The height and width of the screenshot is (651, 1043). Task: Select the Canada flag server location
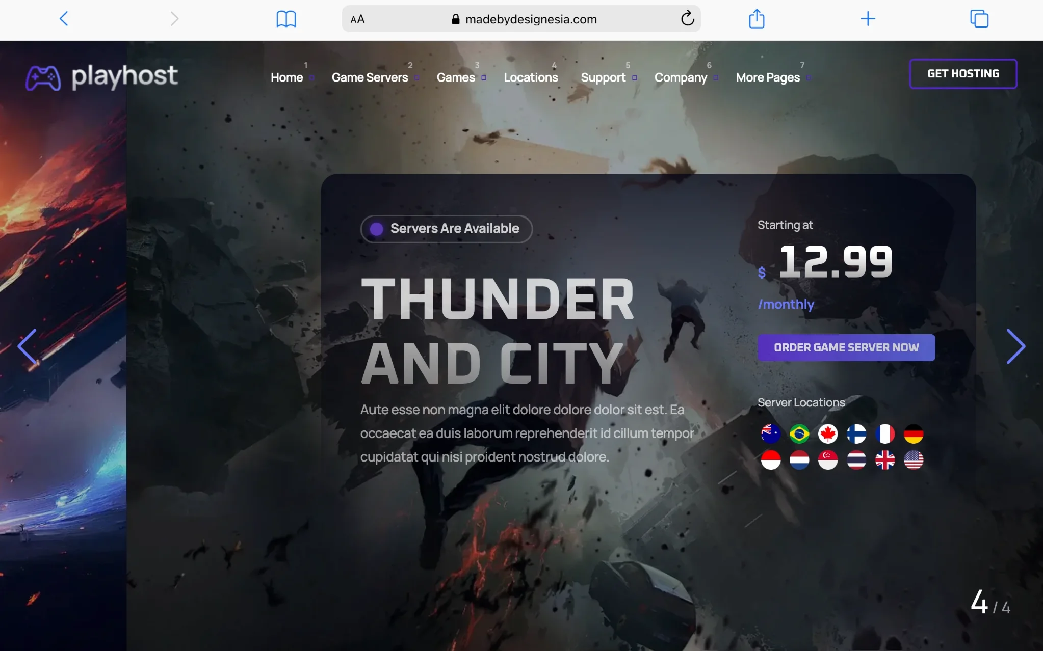pyautogui.click(x=828, y=434)
